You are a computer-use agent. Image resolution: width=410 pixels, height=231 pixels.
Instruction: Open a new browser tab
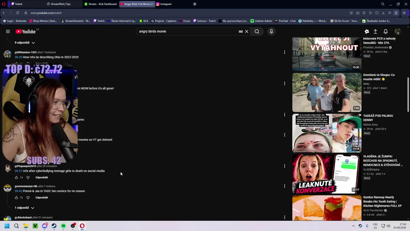click(x=194, y=4)
